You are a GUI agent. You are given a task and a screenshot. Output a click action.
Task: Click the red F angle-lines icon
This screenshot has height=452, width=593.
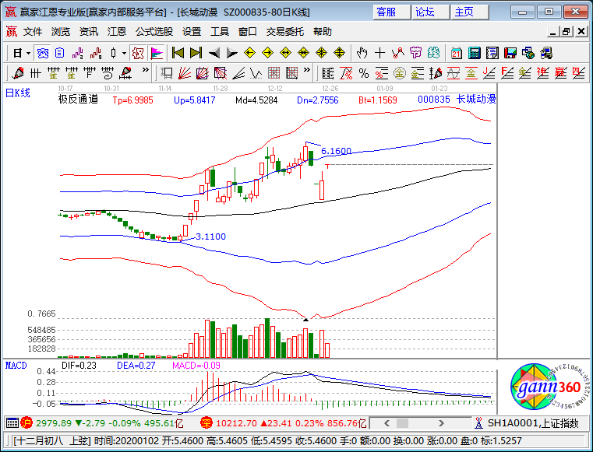(x=507, y=73)
